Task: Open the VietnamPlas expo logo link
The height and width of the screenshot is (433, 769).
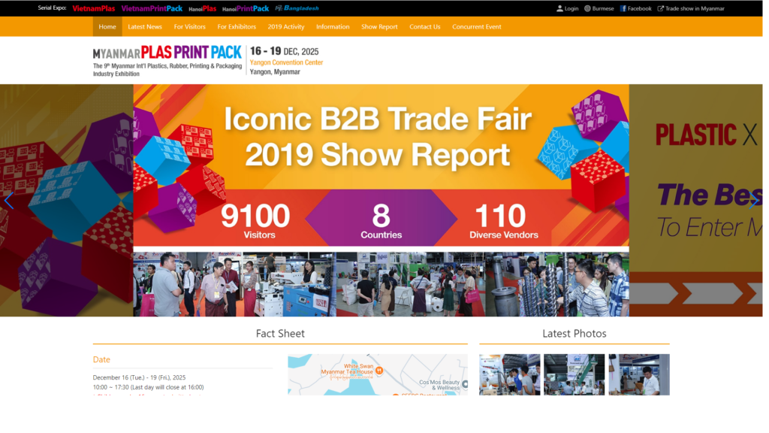Action: click(x=94, y=8)
